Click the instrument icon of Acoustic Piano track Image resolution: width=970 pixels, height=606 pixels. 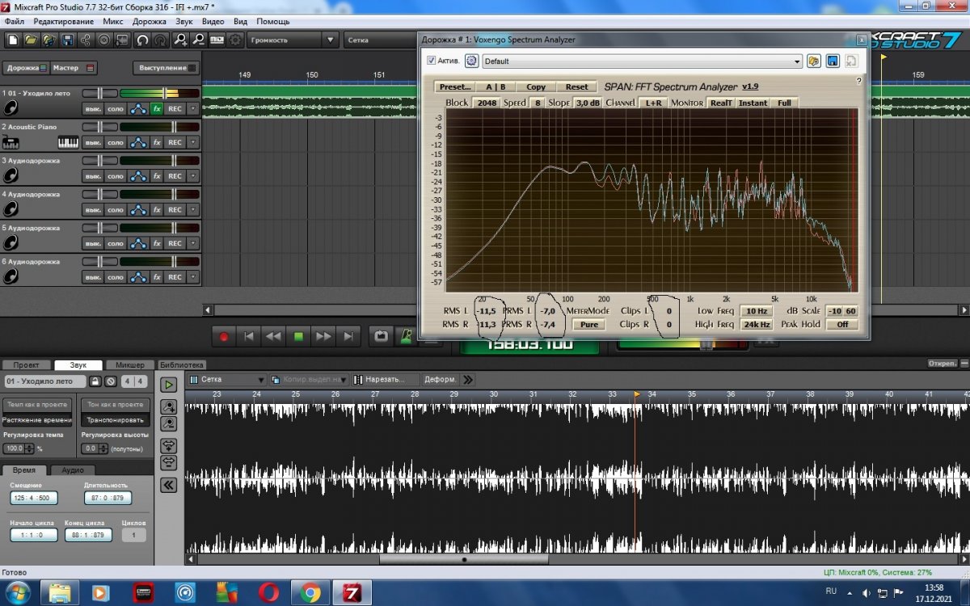(x=11, y=143)
